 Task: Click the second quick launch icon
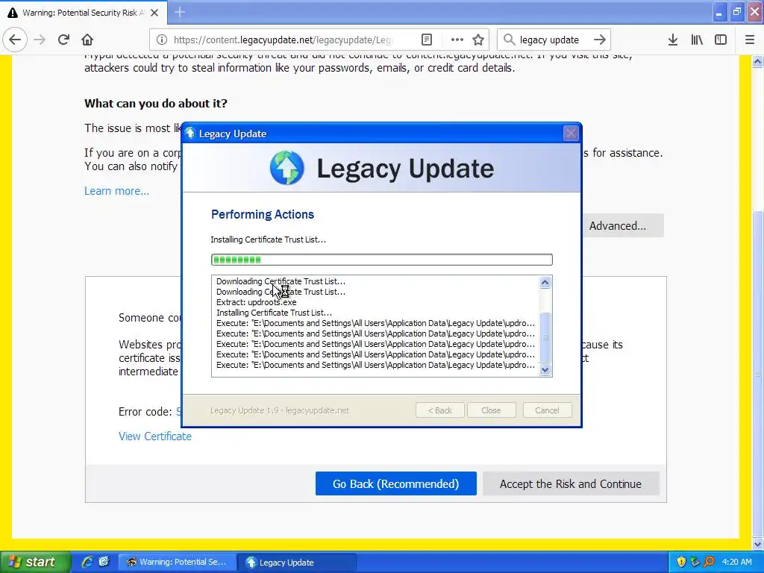pos(104,562)
